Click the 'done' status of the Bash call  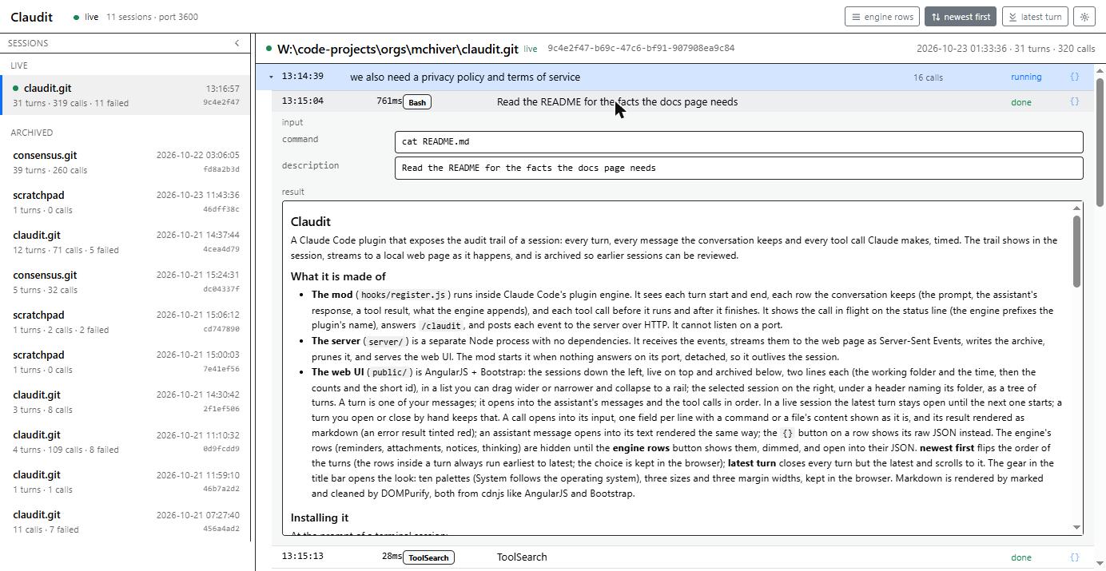(x=1021, y=102)
